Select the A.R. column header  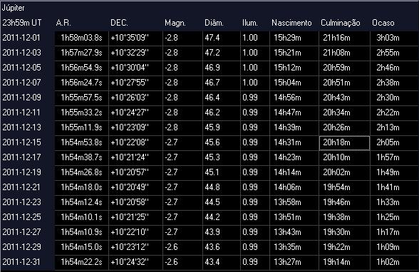(63, 23)
